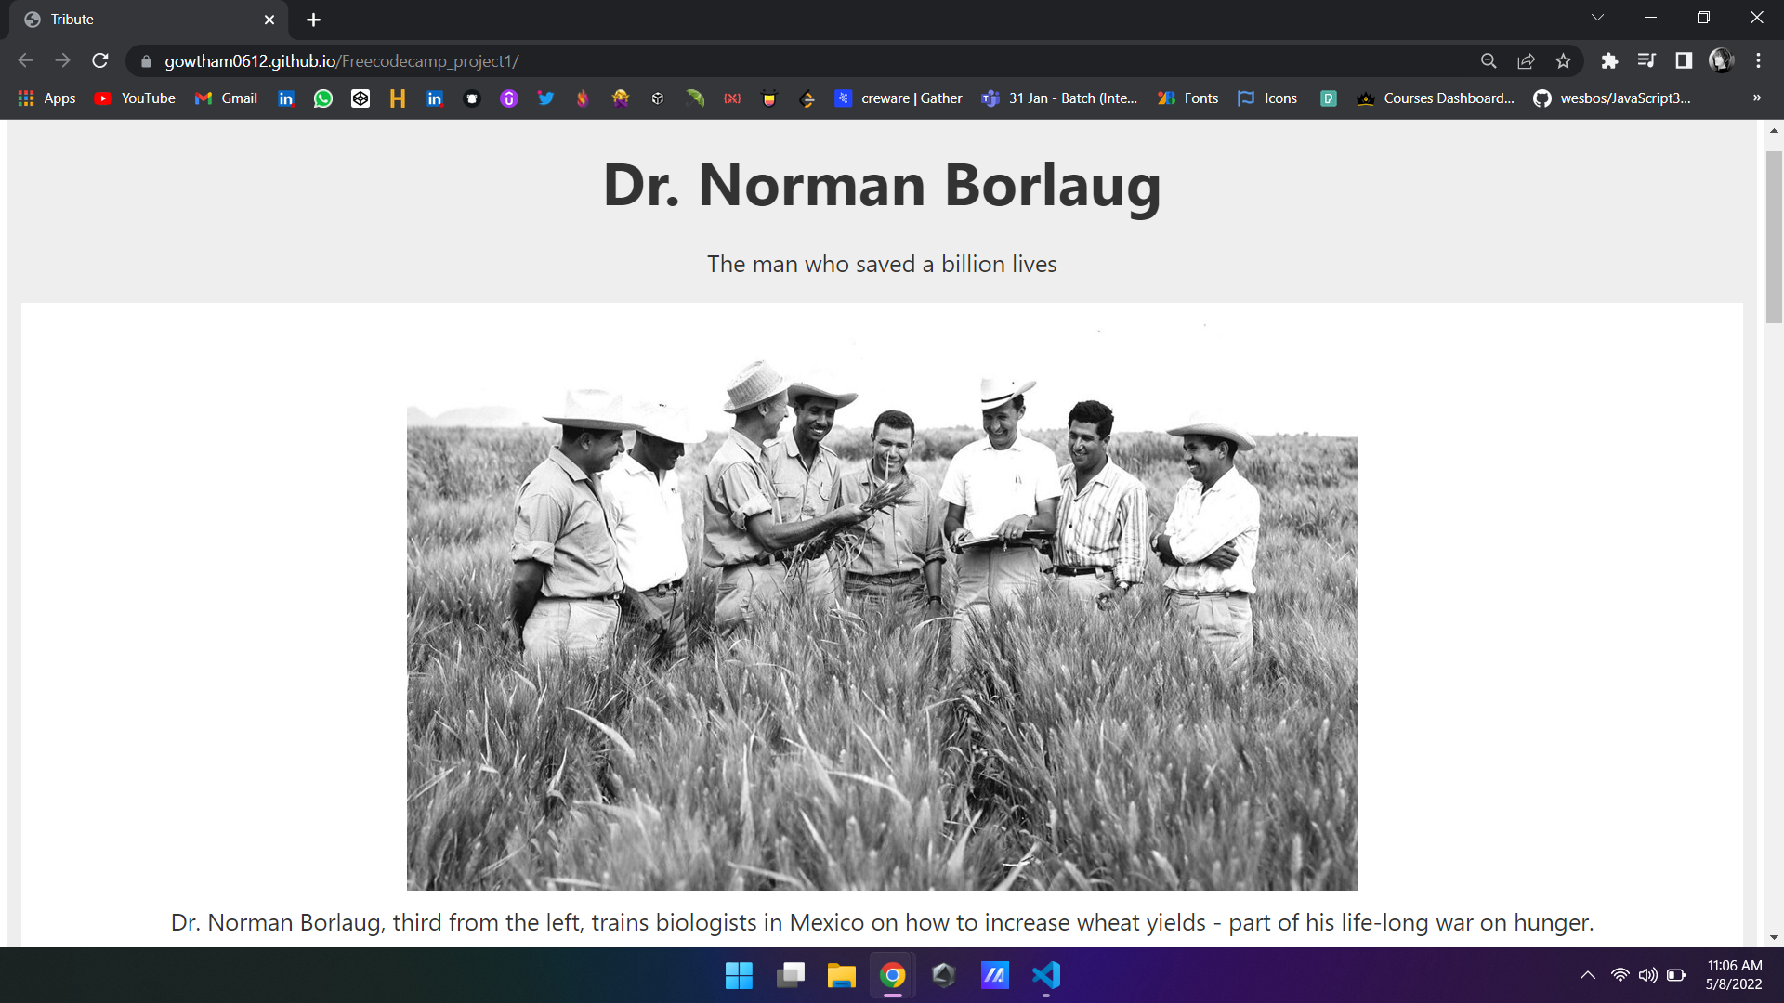This screenshot has width=1784, height=1003.
Task: Open Chrome's three-dot menu
Action: click(1758, 61)
